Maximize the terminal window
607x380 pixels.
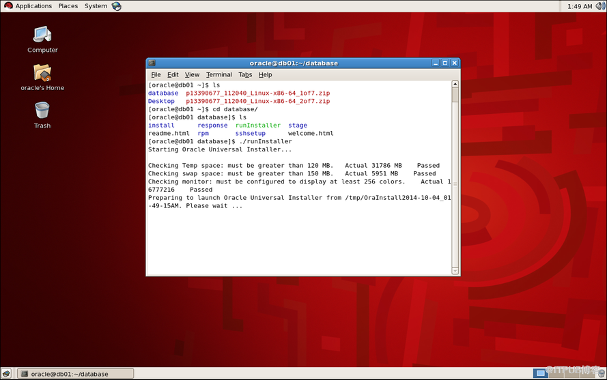(x=445, y=63)
